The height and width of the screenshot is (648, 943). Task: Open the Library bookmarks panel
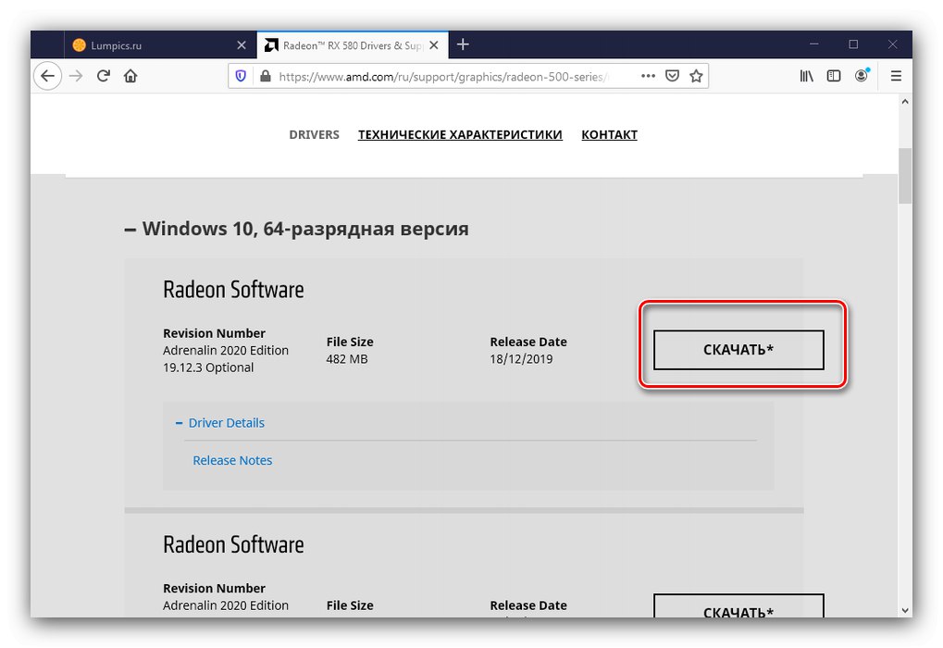pyautogui.click(x=806, y=76)
